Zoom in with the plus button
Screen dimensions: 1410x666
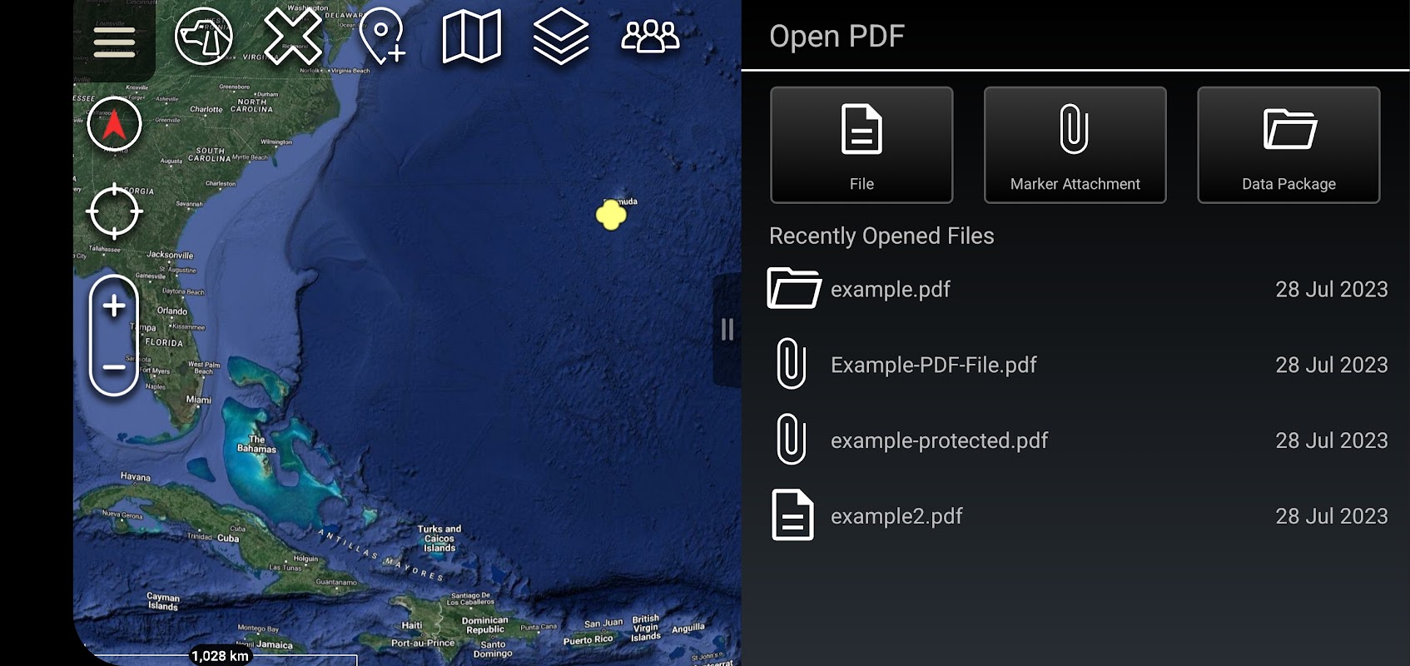tap(114, 306)
